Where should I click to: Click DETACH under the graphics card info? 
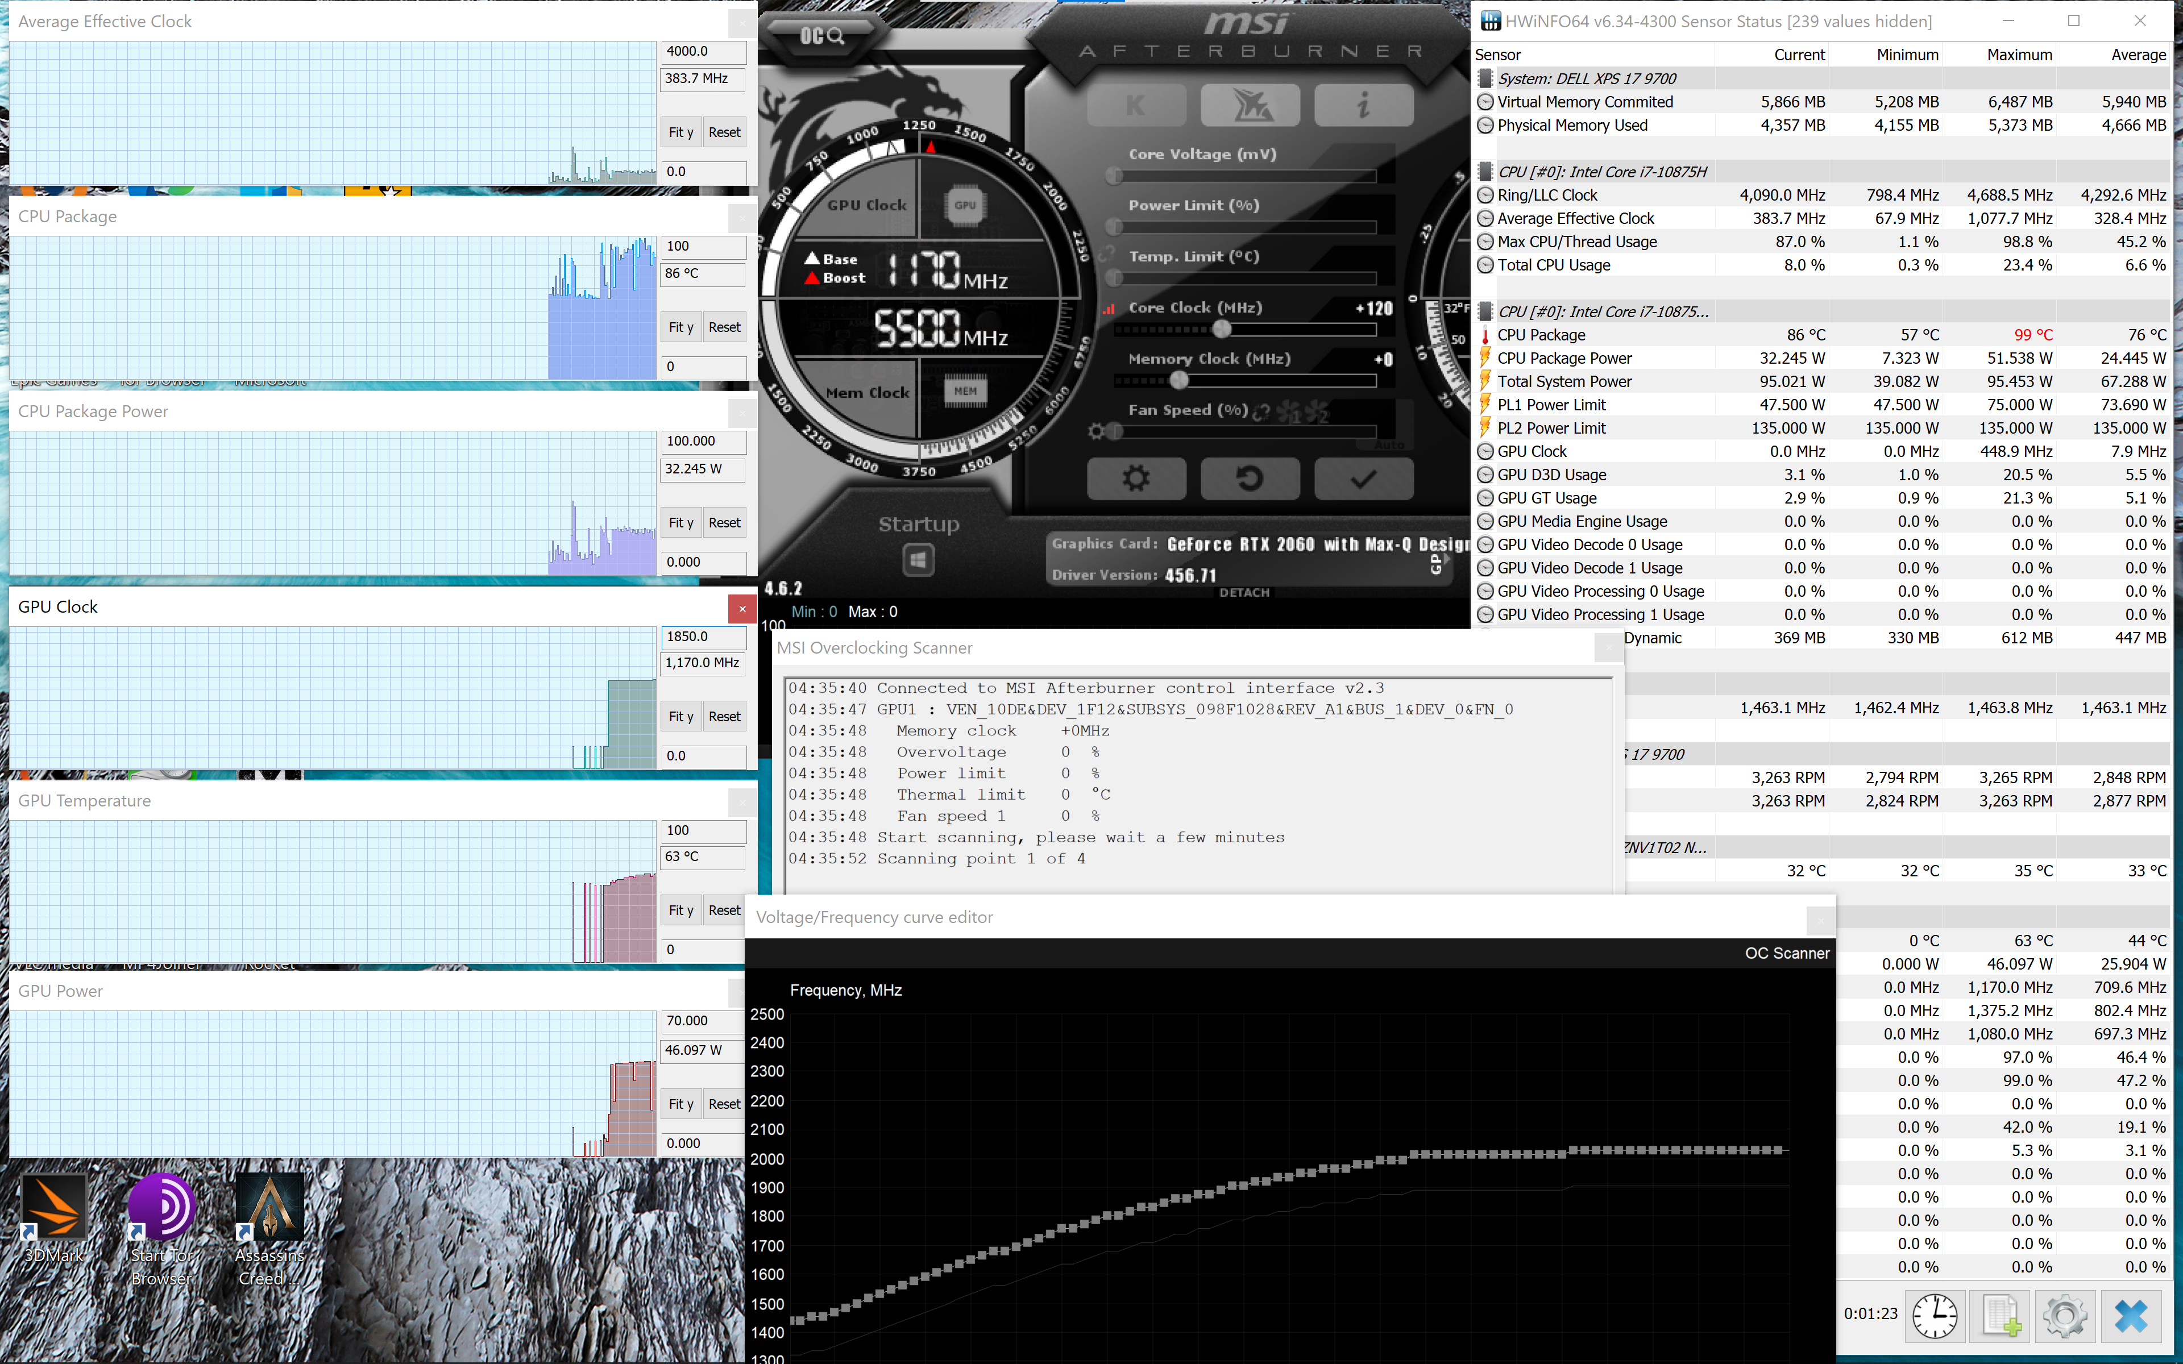pos(1244,593)
